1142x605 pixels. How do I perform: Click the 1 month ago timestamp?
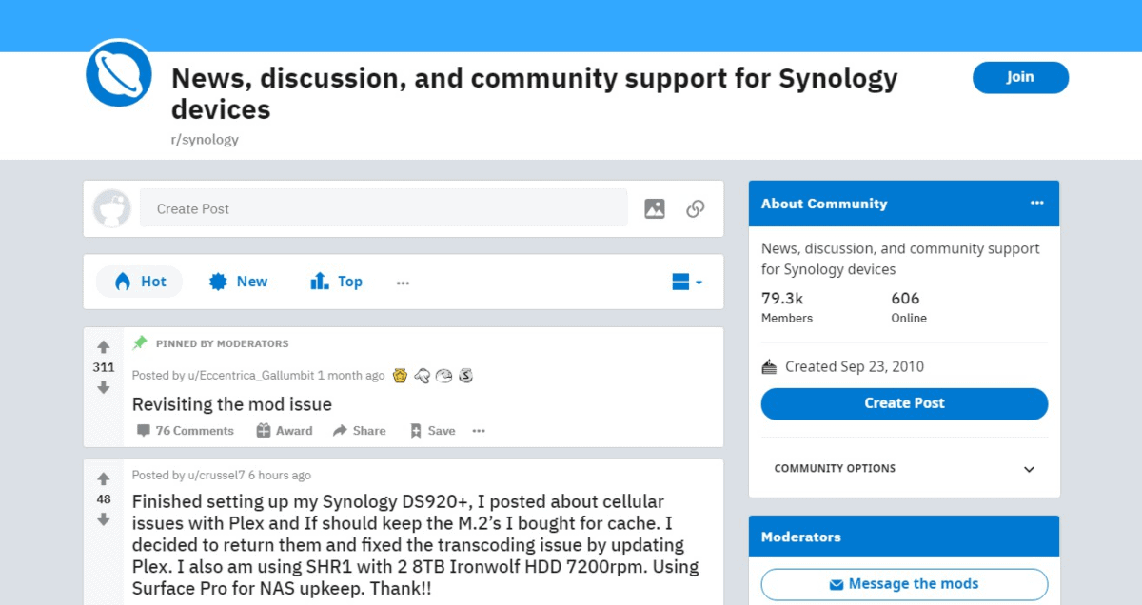(351, 375)
